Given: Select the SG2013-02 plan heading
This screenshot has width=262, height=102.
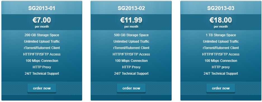Looking at the screenshot, I should (x=131, y=8).
